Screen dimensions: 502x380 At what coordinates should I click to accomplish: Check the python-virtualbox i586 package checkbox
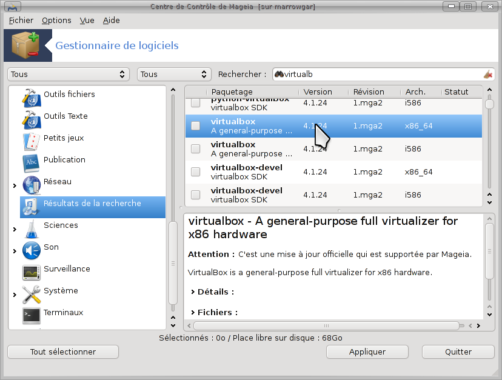(x=196, y=103)
